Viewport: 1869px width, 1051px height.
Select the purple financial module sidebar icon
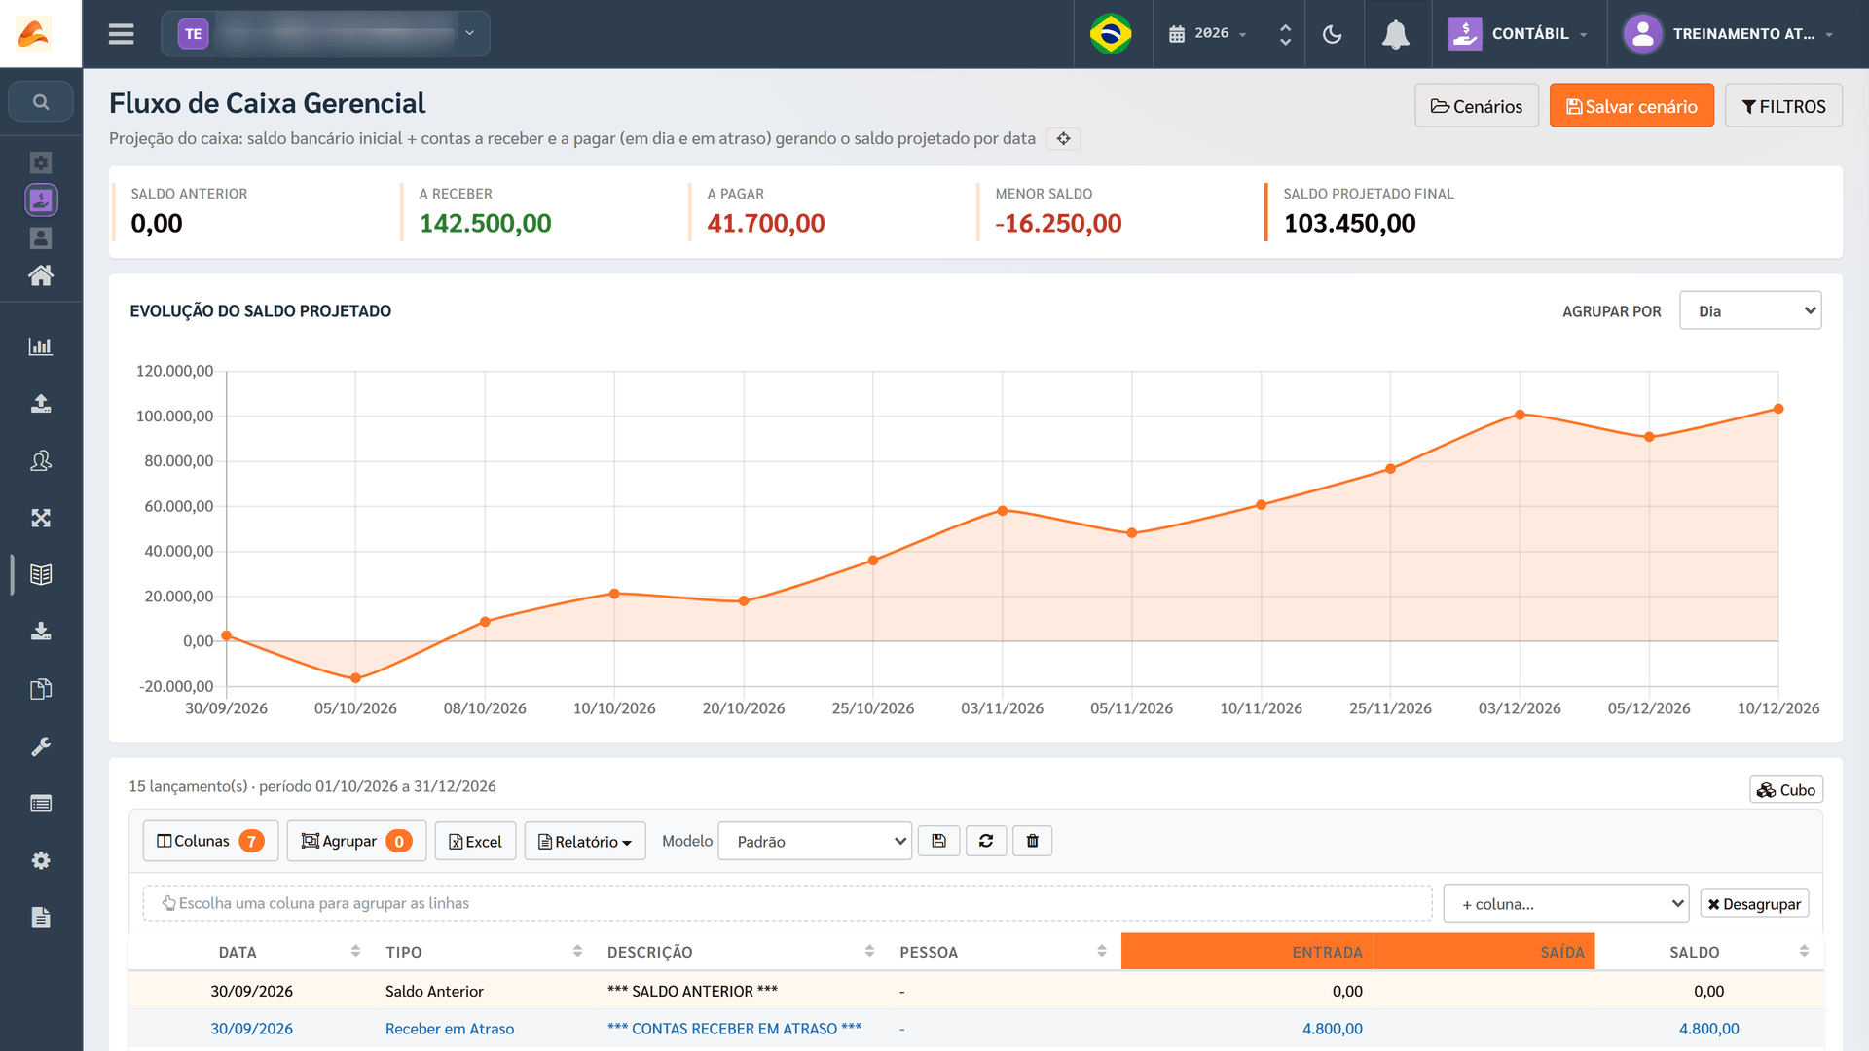41,199
